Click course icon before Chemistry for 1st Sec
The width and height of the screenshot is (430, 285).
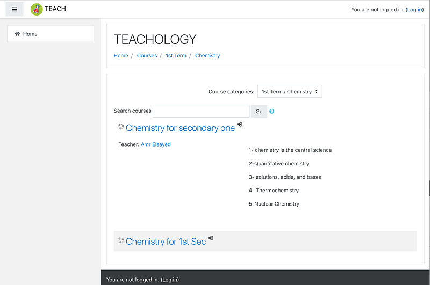pos(121,240)
